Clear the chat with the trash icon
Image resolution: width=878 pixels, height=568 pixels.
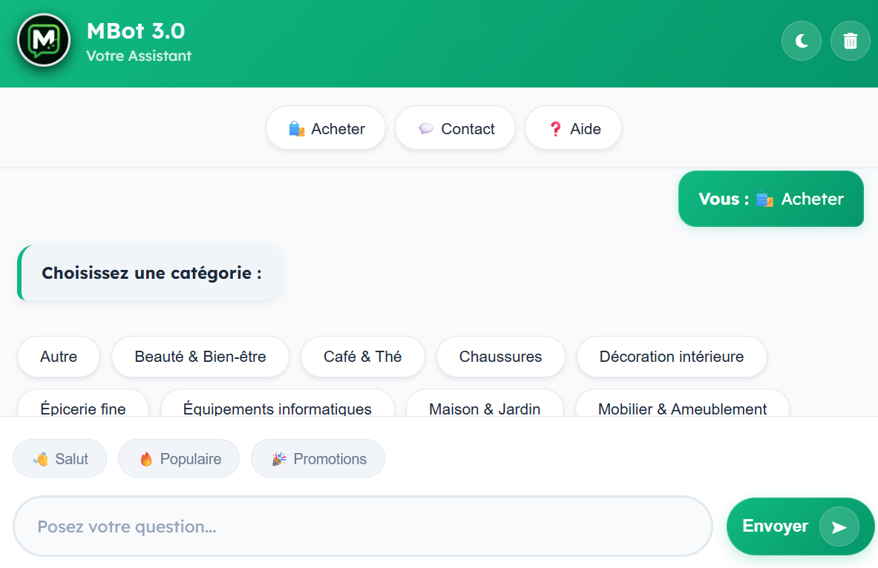[x=851, y=41]
